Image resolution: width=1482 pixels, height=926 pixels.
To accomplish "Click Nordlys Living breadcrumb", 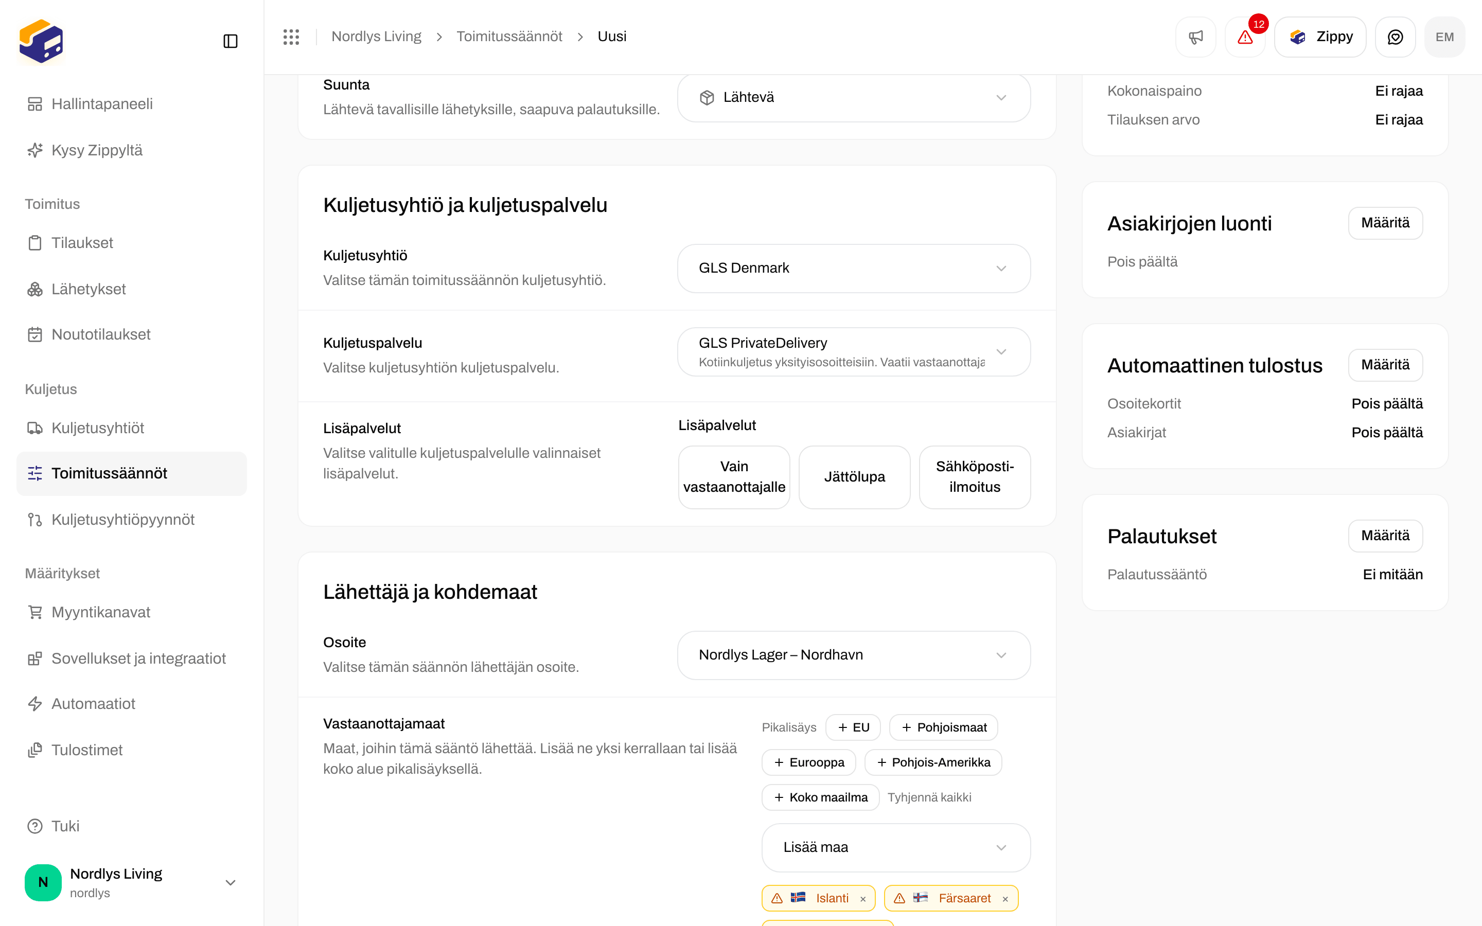I will click(376, 37).
